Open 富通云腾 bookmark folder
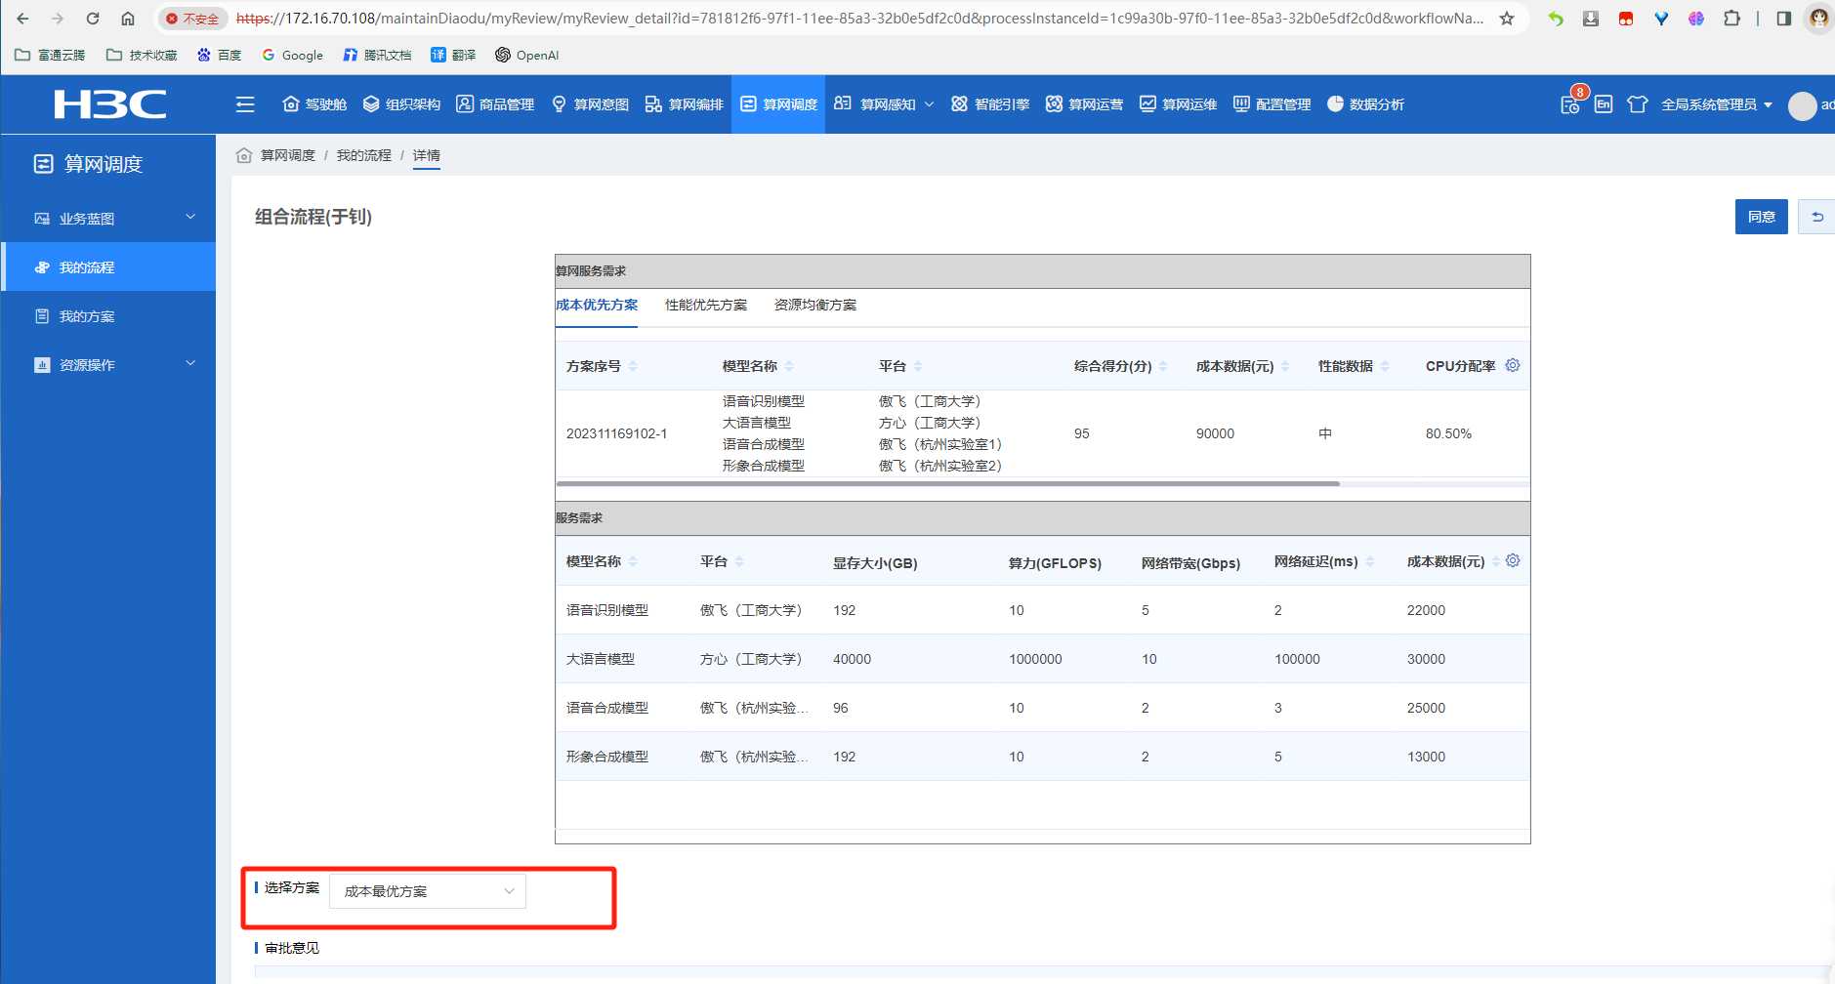This screenshot has width=1835, height=984. pos(51,55)
